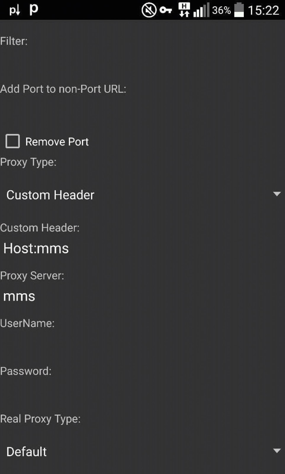Focus the Add Port to non-Port URL field

pyautogui.click(x=142, y=110)
